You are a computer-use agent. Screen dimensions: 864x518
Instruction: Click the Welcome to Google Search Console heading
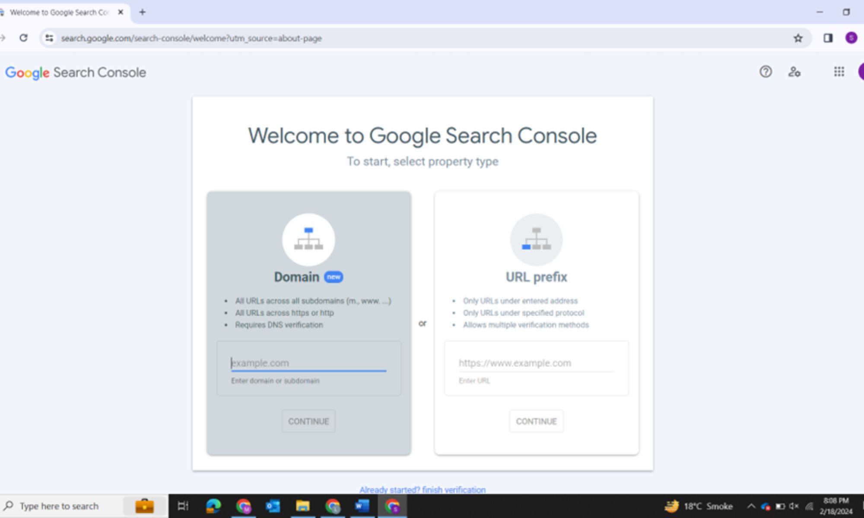(422, 136)
